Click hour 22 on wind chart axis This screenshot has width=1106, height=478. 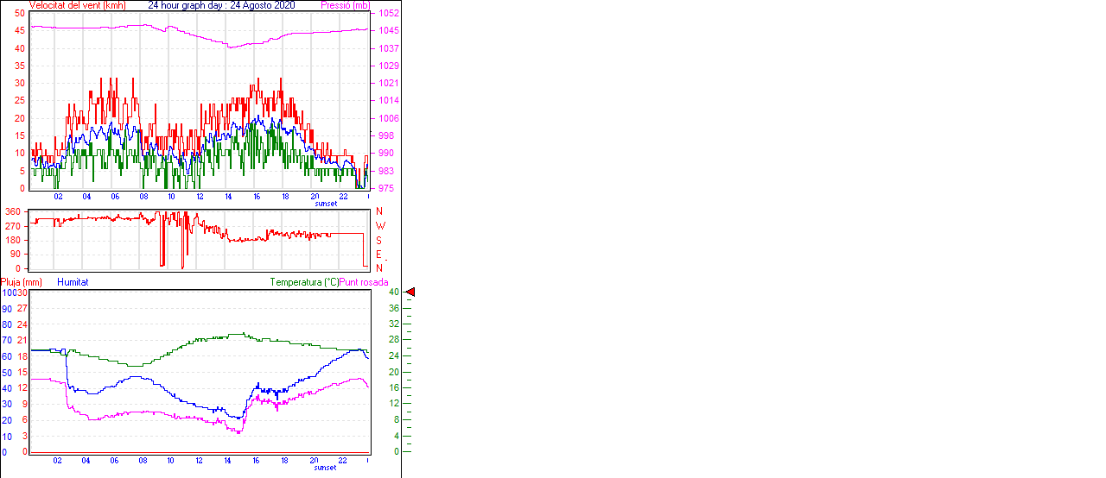343,197
